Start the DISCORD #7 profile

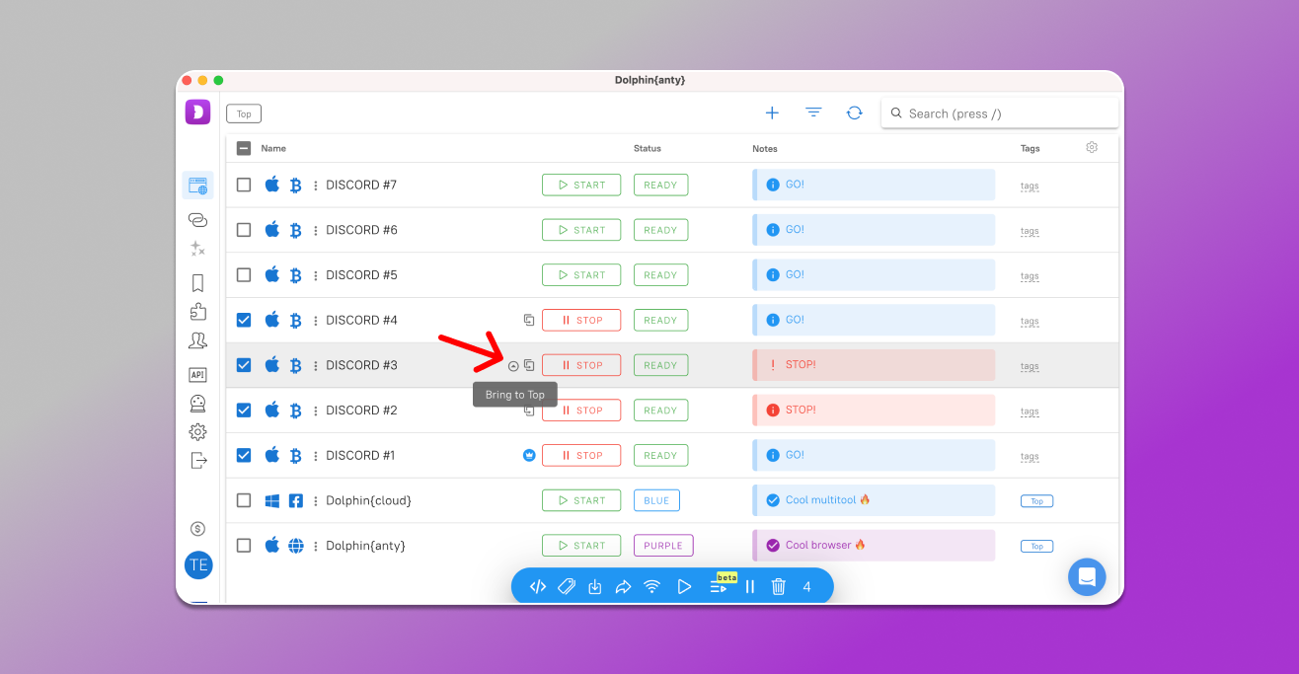click(581, 185)
